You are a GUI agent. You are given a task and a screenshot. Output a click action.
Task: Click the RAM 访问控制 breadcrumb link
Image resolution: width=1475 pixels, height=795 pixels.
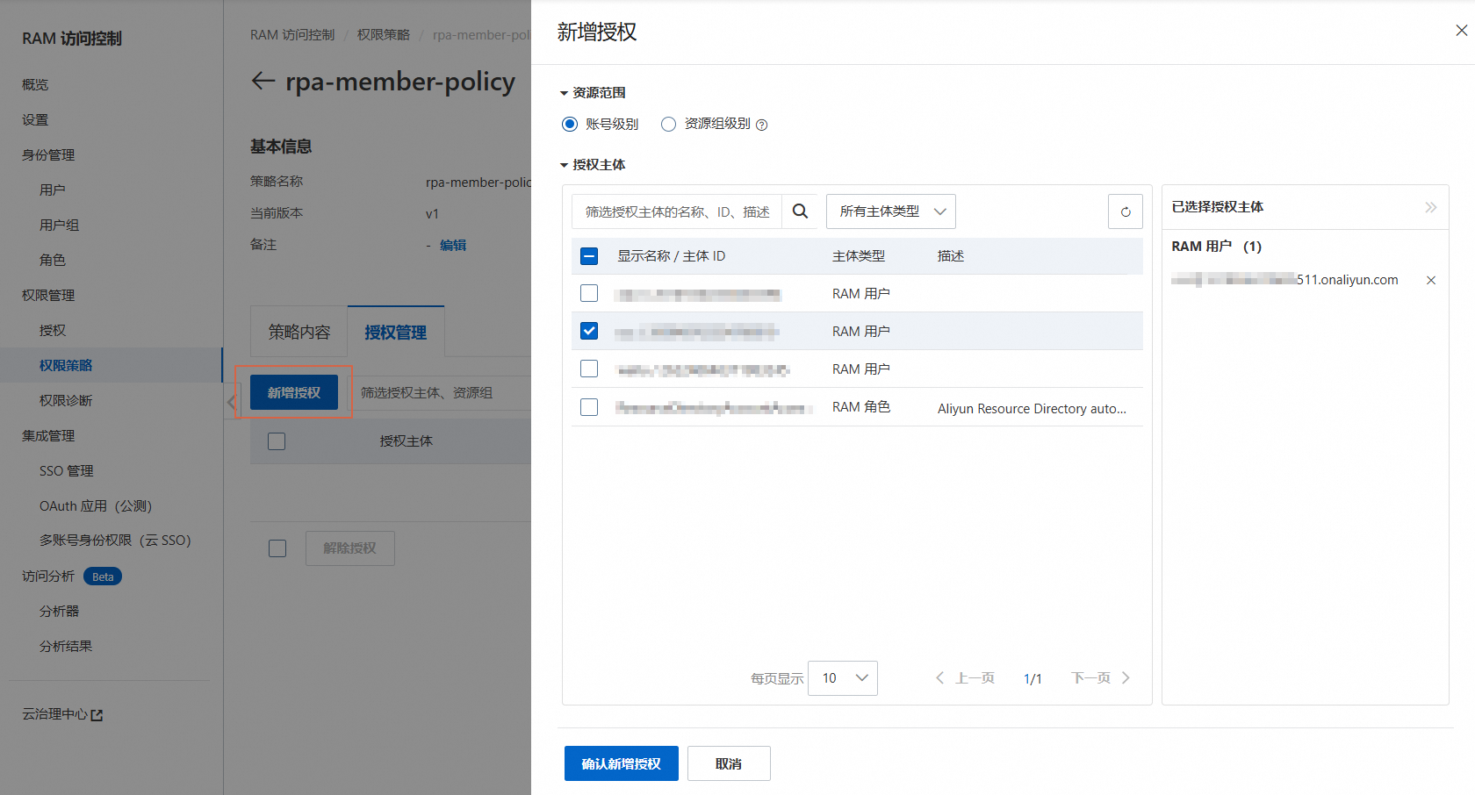(x=292, y=35)
